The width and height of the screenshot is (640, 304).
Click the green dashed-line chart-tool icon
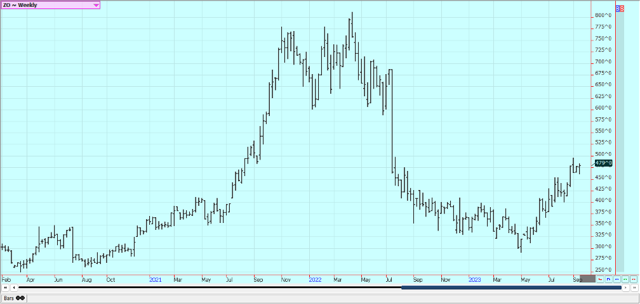coord(625,279)
